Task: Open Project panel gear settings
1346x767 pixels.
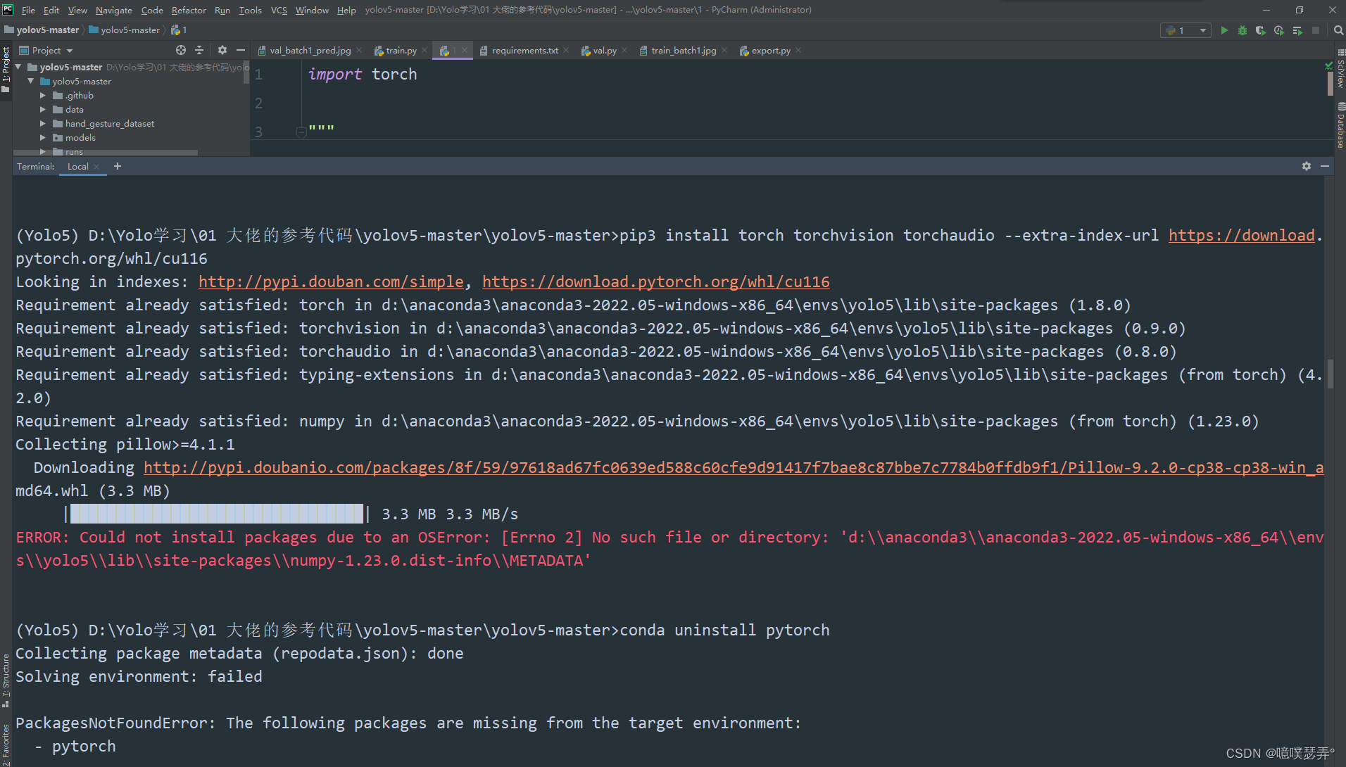Action: [222, 50]
